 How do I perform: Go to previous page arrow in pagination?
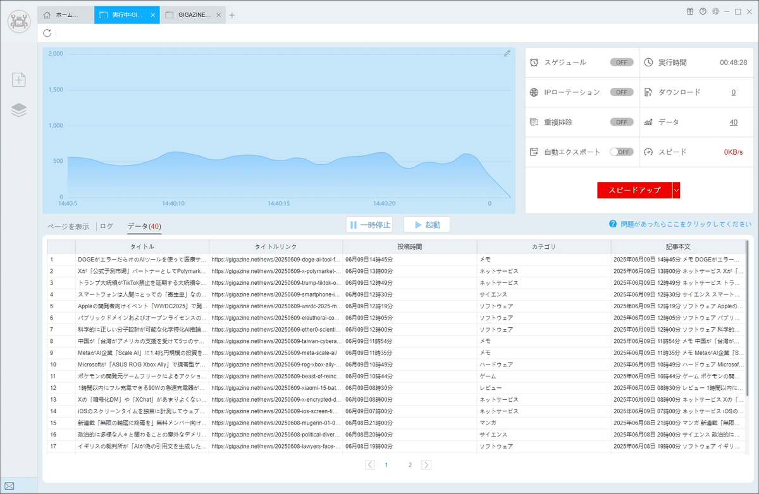coord(370,465)
